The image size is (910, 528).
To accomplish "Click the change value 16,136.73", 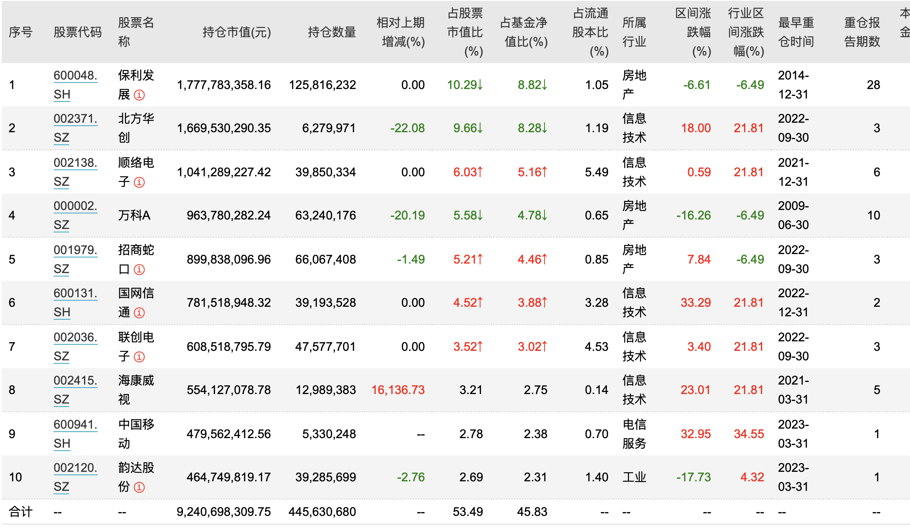I will click(x=398, y=390).
